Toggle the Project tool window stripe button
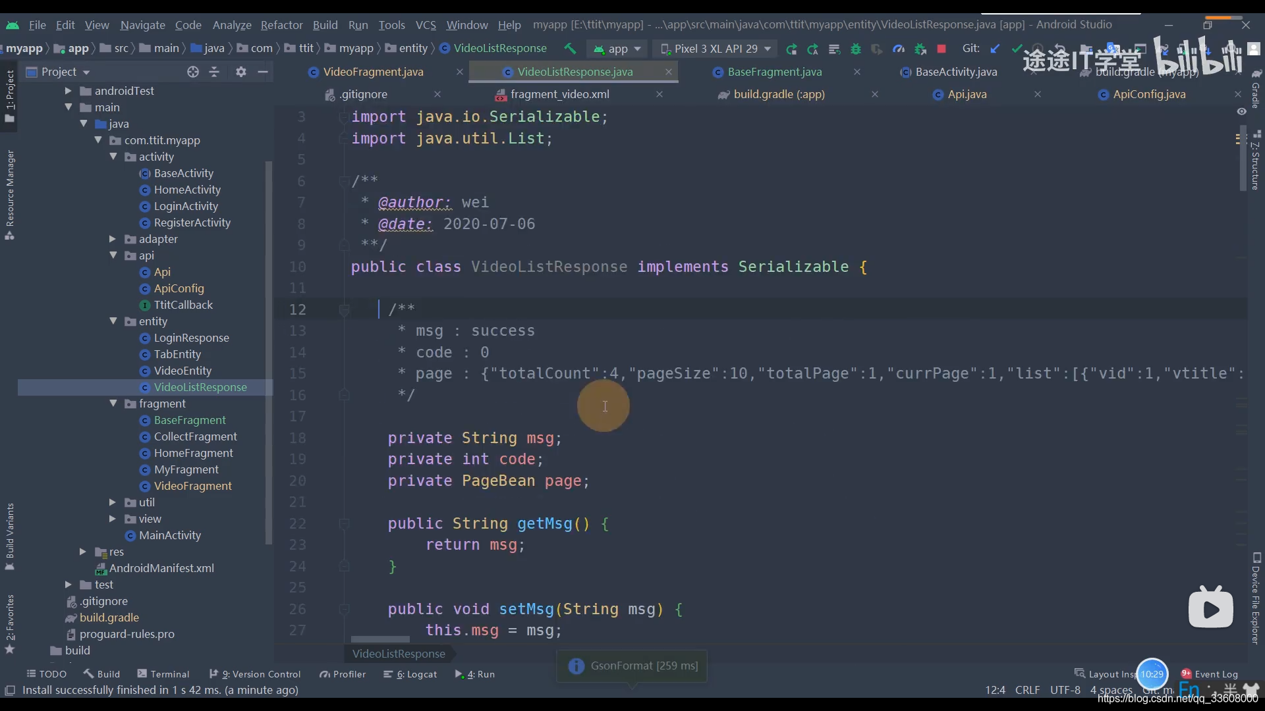This screenshot has width=1265, height=711. (10, 96)
